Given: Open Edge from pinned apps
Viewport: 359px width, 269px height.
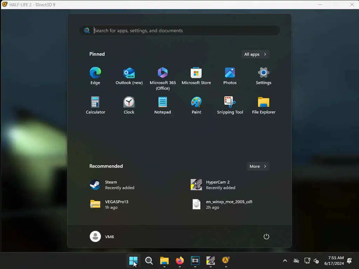Looking at the screenshot, I should 95,76.
